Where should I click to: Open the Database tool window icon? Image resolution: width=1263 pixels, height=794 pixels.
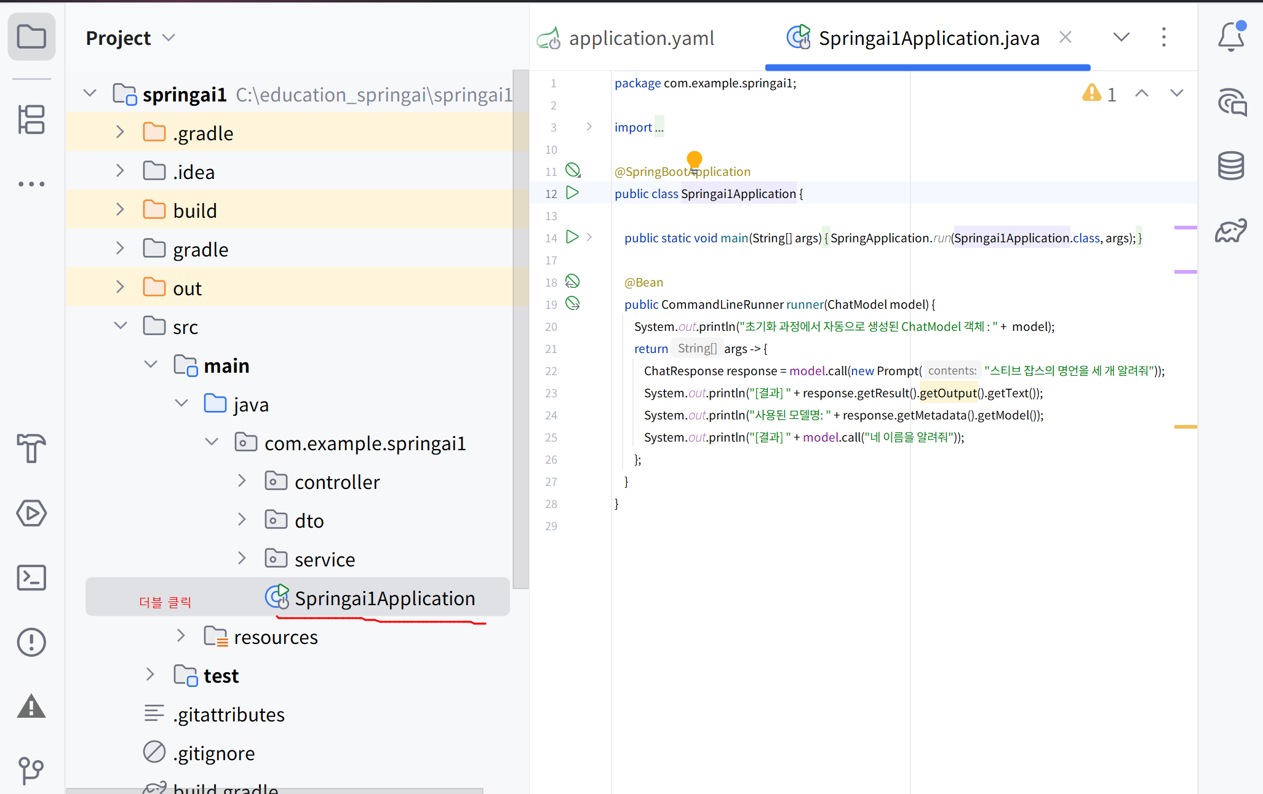tap(1231, 165)
